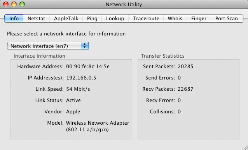The image size is (248, 150).
Task: Click the window resize grip corner
Action: pyautogui.click(x=245, y=147)
